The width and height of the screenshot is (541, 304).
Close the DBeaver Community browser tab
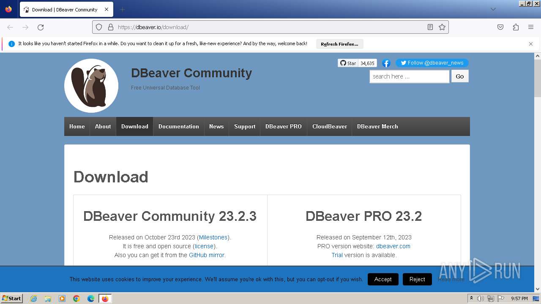[107, 9]
